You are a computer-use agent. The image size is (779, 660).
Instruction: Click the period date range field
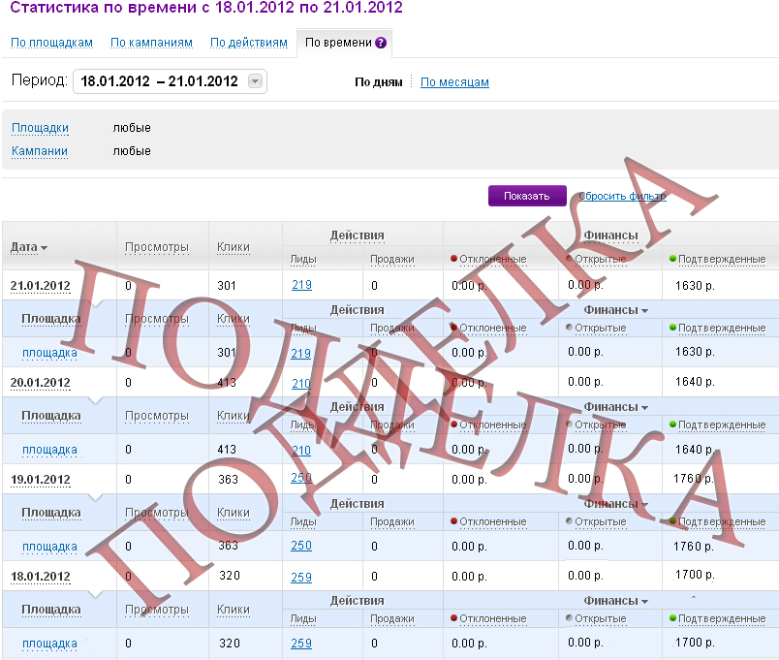[170, 81]
